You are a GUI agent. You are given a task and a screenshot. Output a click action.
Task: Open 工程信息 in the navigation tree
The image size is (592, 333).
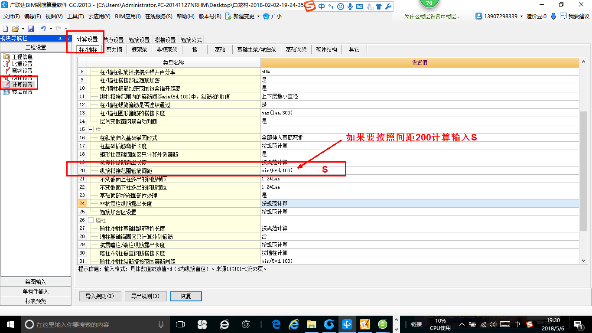tap(22, 57)
